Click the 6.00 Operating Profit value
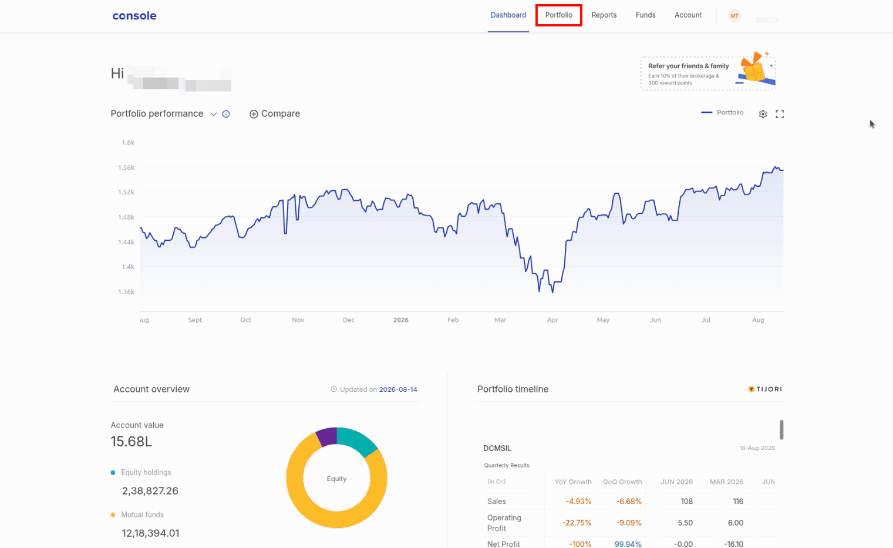893x548 pixels. tap(736, 523)
